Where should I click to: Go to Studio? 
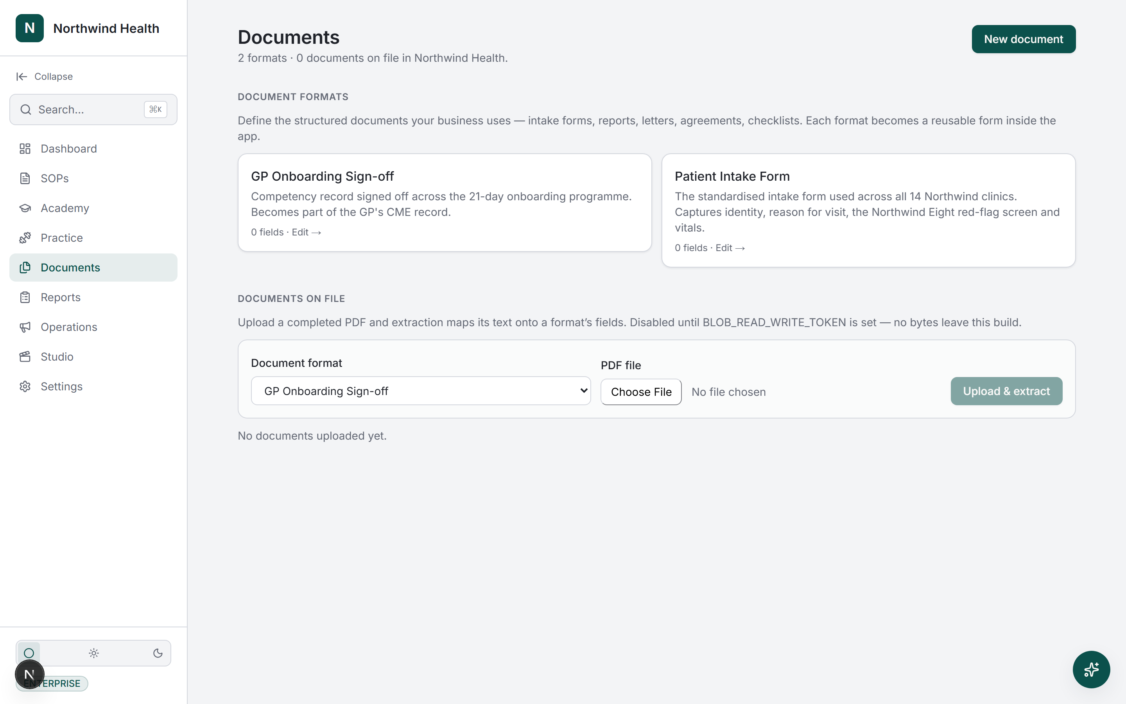point(93,357)
